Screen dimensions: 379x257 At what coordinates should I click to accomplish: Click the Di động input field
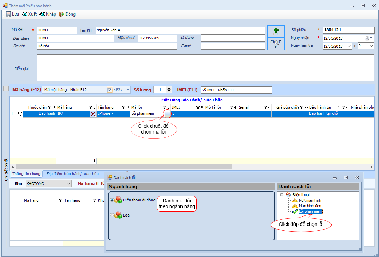tap(233, 38)
